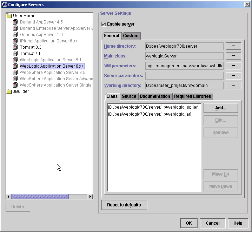Select Tomcat 3.3 in the server tree
The image size is (252, 232).
pos(31,47)
